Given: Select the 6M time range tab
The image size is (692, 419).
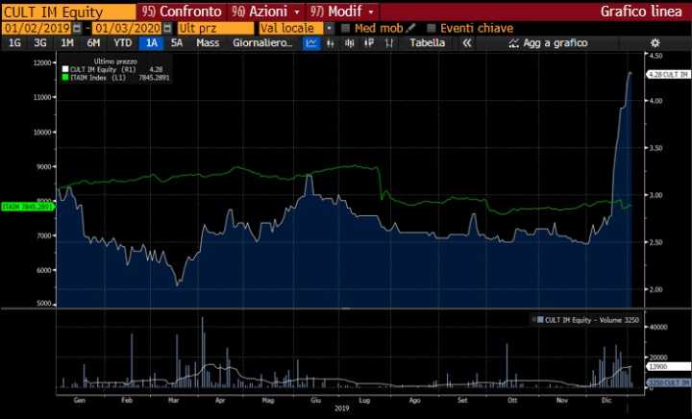Looking at the screenshot, I should pos(93,43).
